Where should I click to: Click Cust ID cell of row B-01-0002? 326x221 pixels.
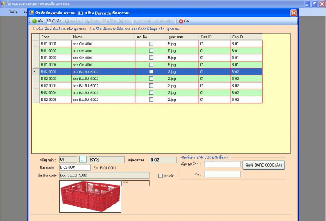pyautogui.click(x=214, y=51)
